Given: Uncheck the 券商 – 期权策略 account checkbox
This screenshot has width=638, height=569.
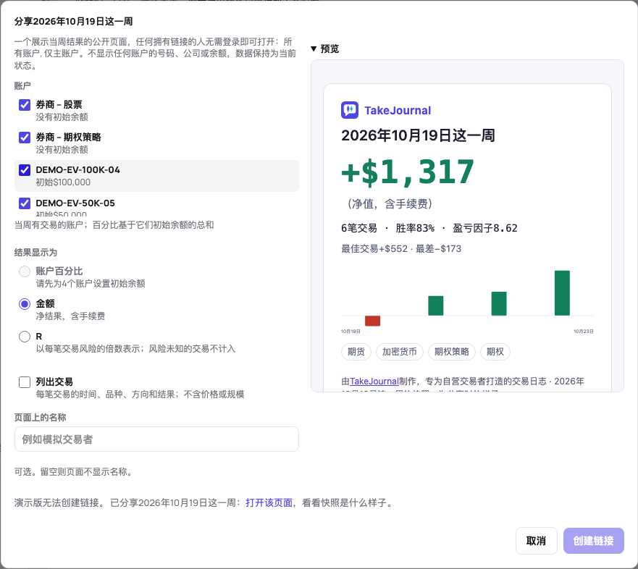Looking at the screenshot, I should click(x=25, y=138).
